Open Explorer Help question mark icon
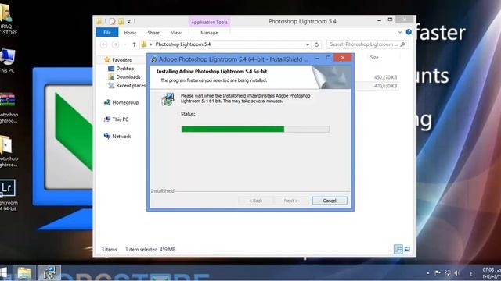 tap(409, 32)
